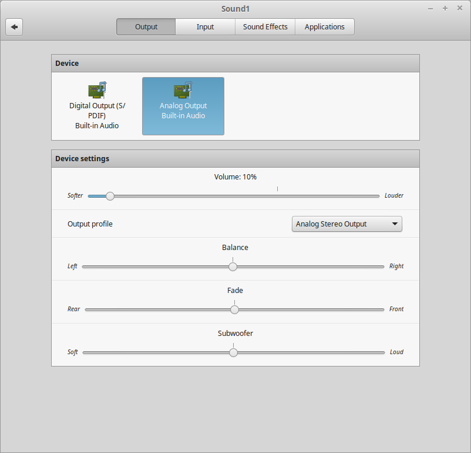Click the 'Left' balance label
Image resolution: width=471 pixels, height=453 pixels.
pyautogui.click(x=72, y=266)
